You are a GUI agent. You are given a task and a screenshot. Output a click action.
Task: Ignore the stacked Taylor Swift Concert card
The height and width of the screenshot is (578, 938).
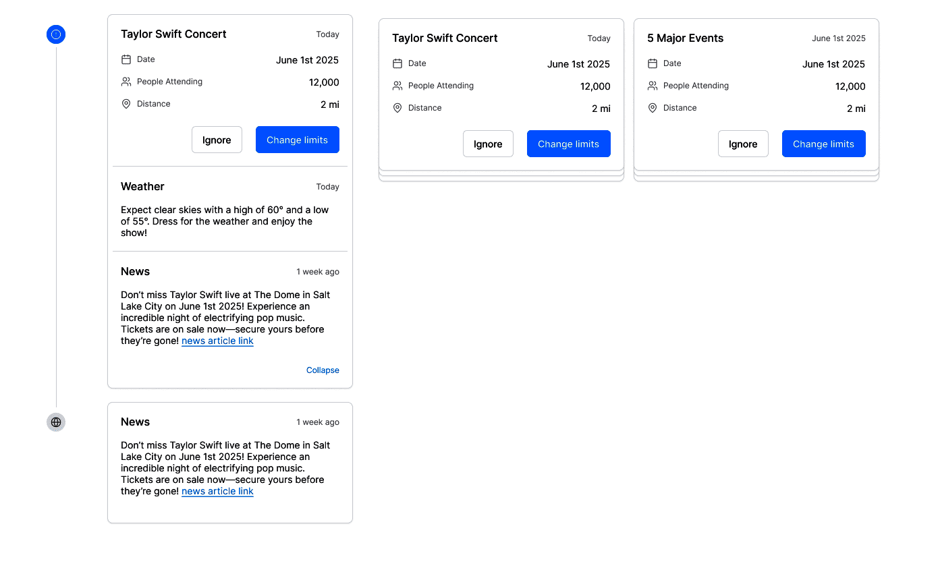tap(488, 144)
